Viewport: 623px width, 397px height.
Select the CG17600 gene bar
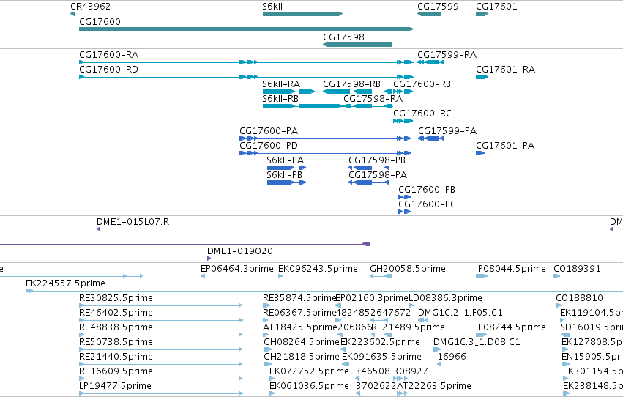coord(246,29)
